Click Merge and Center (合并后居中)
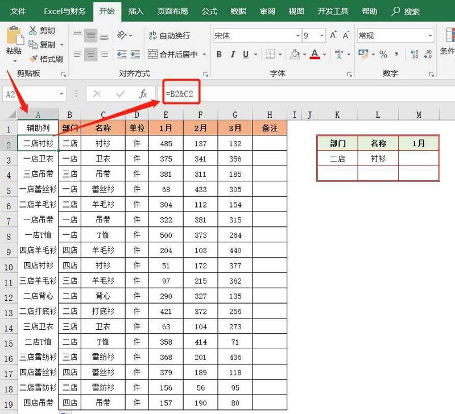This screenshot has height=414, width=455. click(x=173, y=54)
